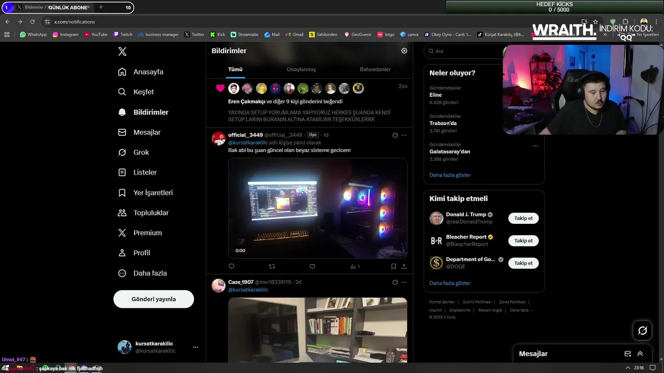Click Gizlilik Politikası footer link

pos(477,302)
